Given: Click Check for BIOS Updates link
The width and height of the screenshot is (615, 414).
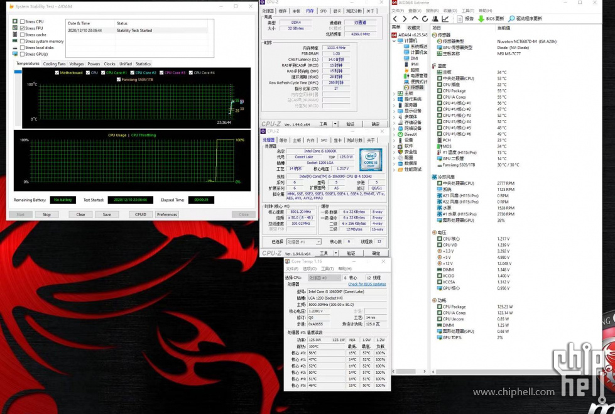Looking at the screenshot, I should (x=367, y=284).
